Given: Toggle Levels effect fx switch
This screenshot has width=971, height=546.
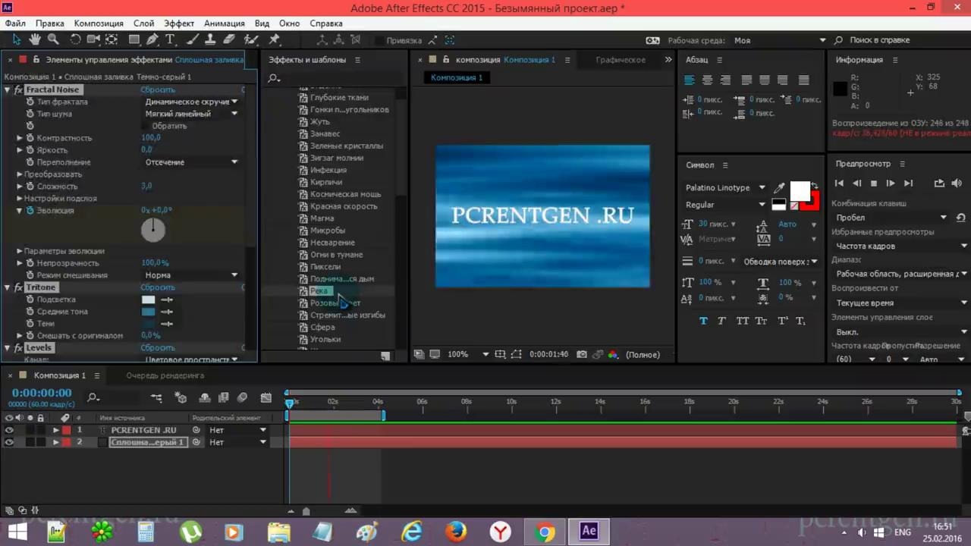Looking at the screenshot, I should pyautogui.click(x=18, y=348).
